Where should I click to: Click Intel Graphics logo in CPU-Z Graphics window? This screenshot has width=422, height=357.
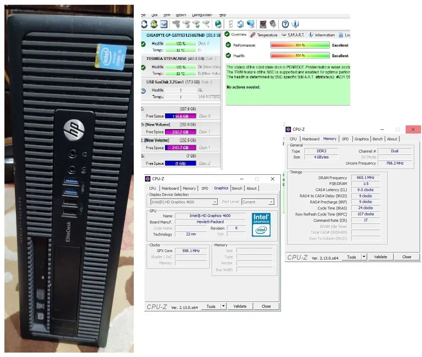coord(261,224)
